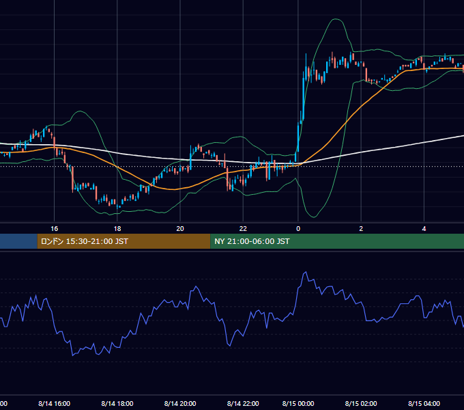Screen dimensions: 464x410
Task: Click the 8/15 00:00 time label
Action: tap(298, 403)
